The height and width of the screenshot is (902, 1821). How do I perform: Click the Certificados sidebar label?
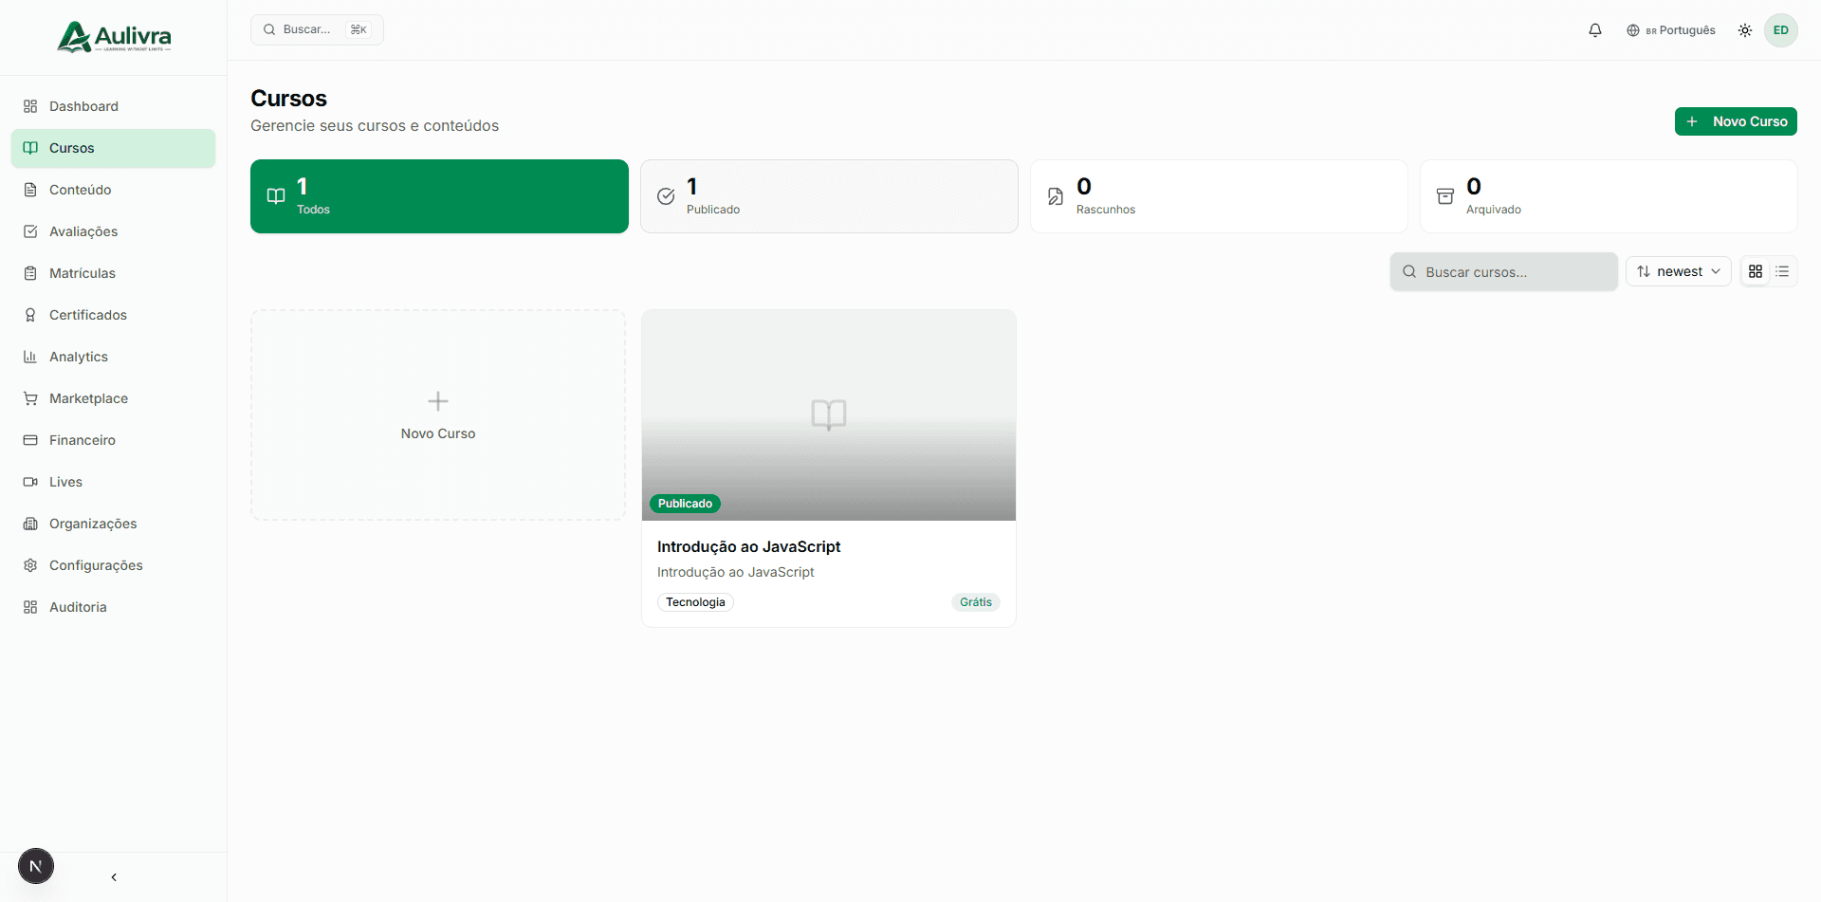pyautogui.click(x=88, y=315)
